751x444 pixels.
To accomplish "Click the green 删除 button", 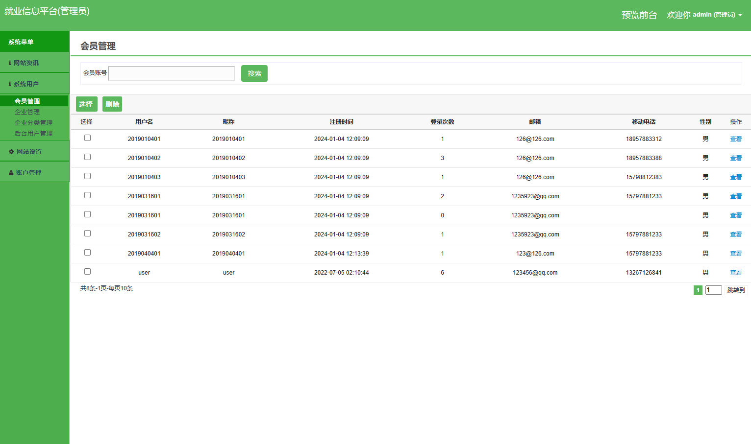I will click(x=112, y=104).
